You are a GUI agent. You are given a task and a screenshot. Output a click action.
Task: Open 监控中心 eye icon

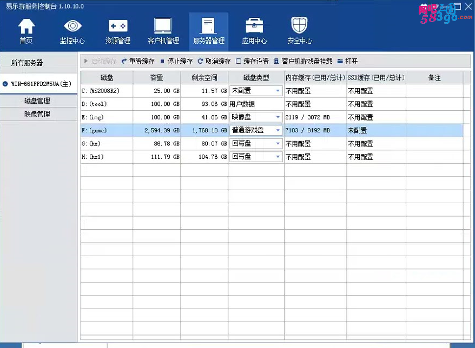click(x=72, y=31)
